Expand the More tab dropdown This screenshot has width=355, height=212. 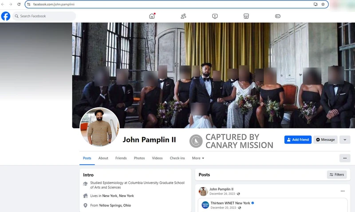[198, 158]
